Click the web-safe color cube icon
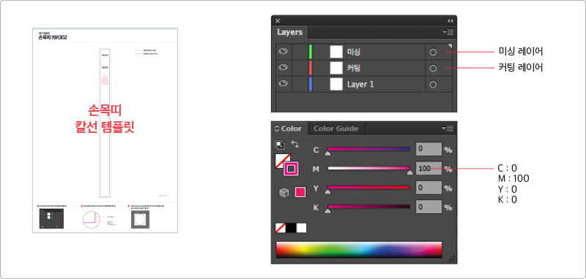This screenshot has height=279, width=586. (x=284, y=192)
